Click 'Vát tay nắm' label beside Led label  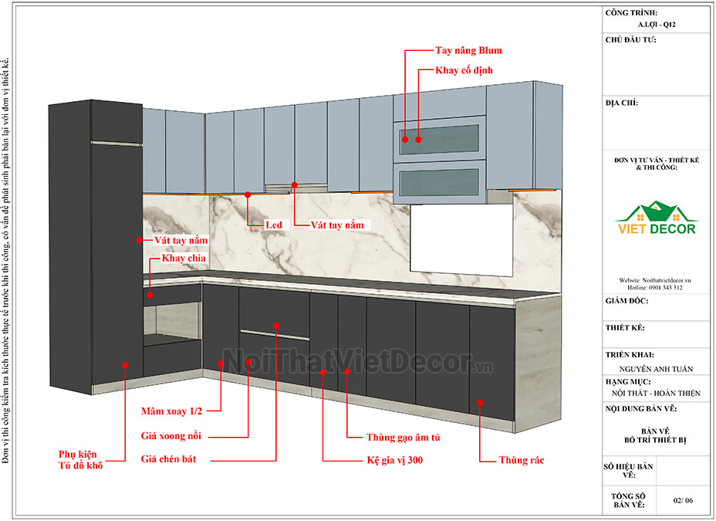[337, 225]
